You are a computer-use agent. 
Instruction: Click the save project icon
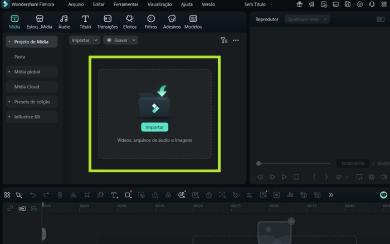coord(348,4)
